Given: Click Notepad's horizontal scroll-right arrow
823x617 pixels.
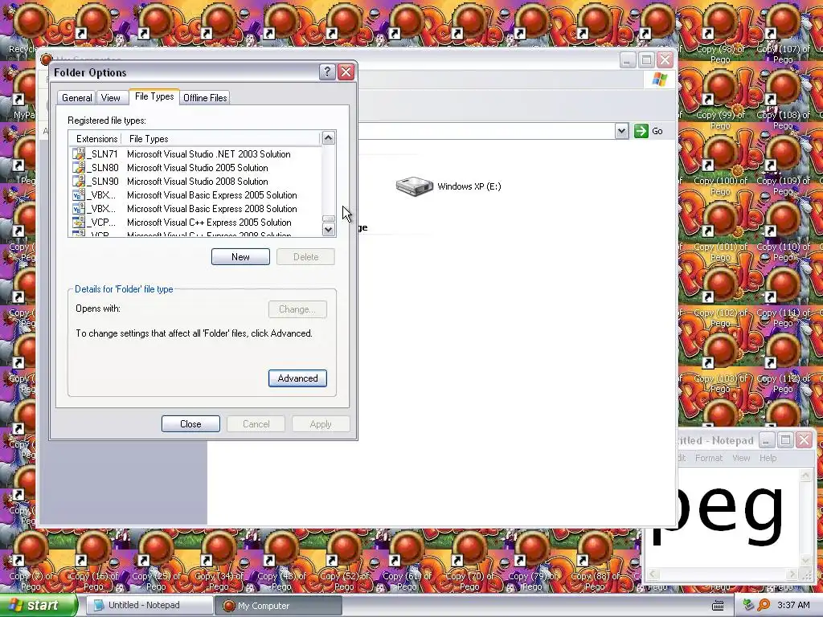Looking at the screenshot, I should coord(793,574).
